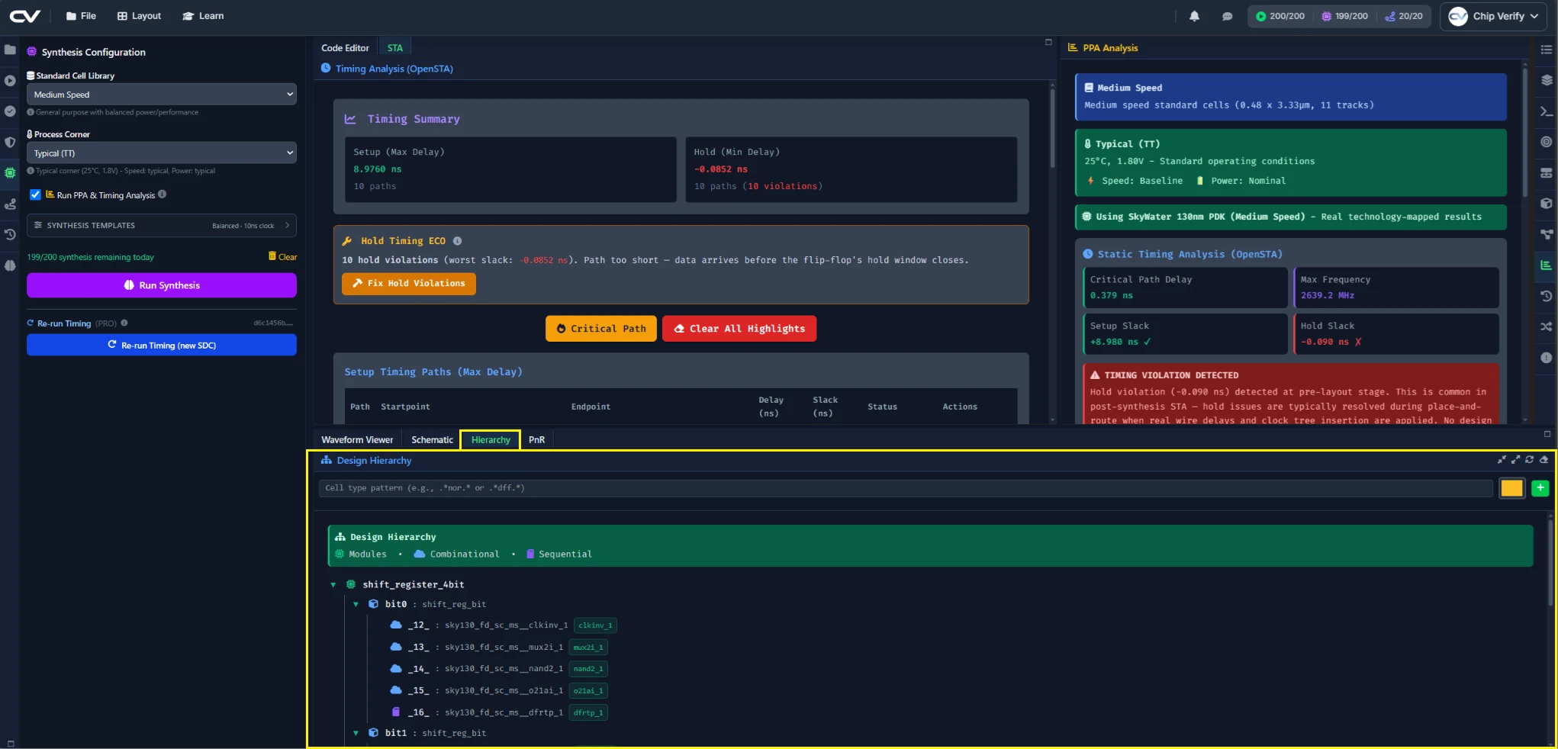The image size is (1558, 749).
Task: Click the expand arrows icon in hierarchy panel
Action: [1516, 460]
